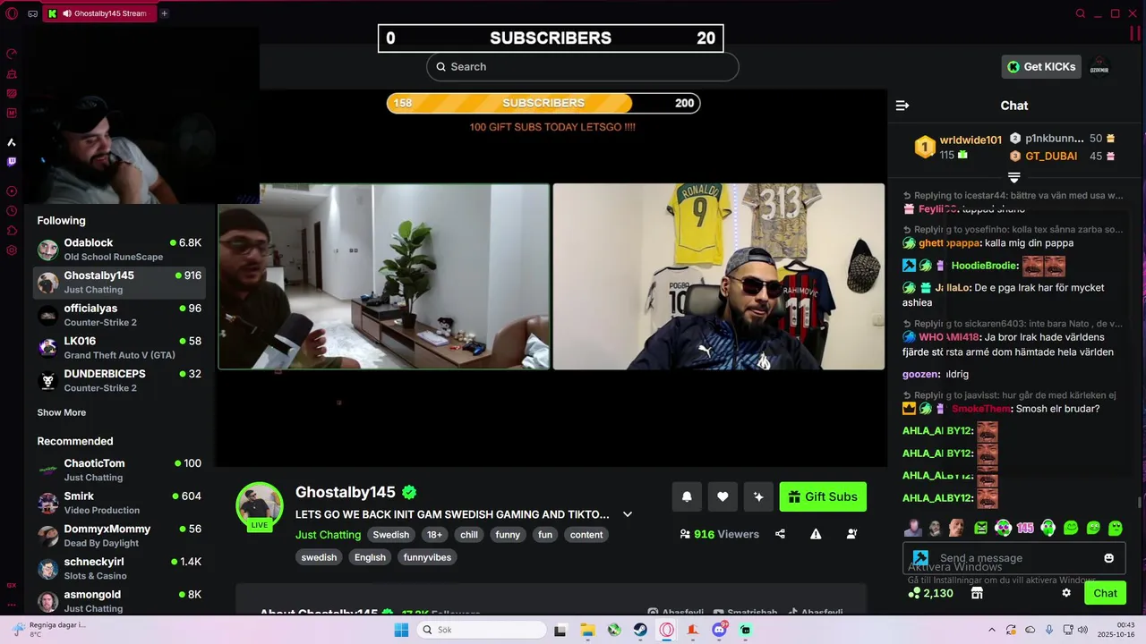The image size is (1146, 644).
Task: Open Opera sidebar settings gear icon
Action: tap(12, 250)
